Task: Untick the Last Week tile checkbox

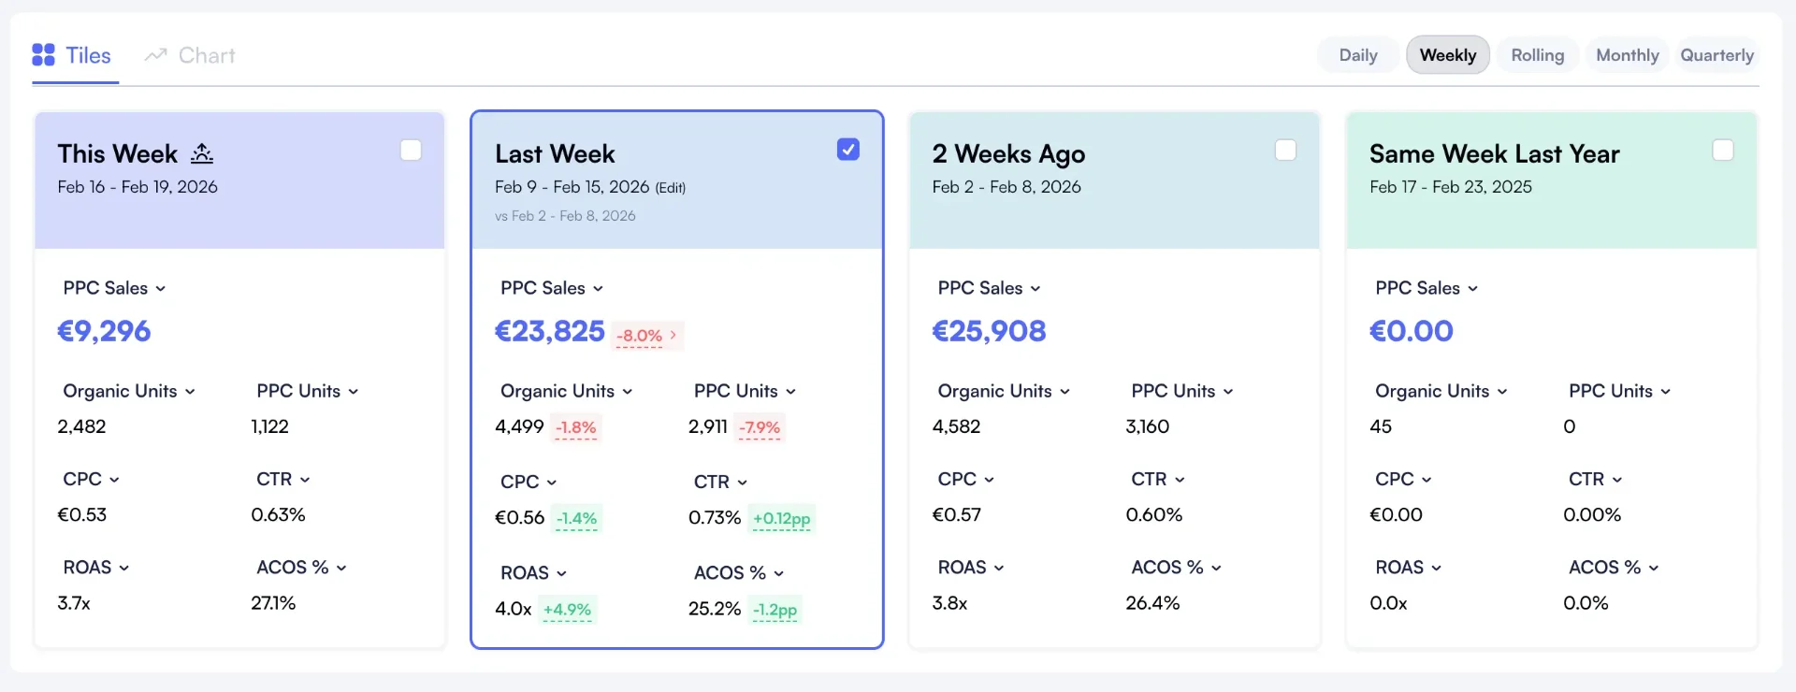Action: (848, 150)
